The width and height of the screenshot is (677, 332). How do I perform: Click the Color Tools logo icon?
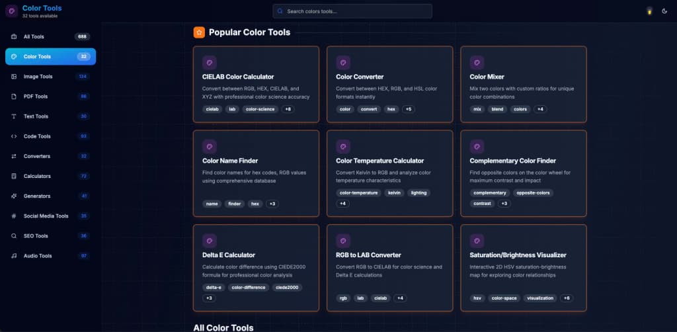[12, 11]
